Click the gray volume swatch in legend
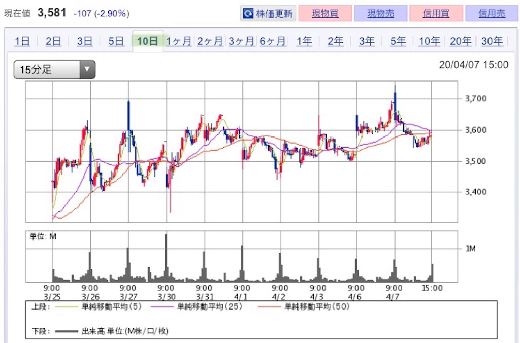The width and height of the screenshot is (520, 343). point(66,331)
